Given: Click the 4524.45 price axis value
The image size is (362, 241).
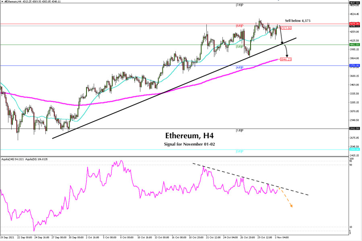Looking at the screenshot, I should click(354, 14).
